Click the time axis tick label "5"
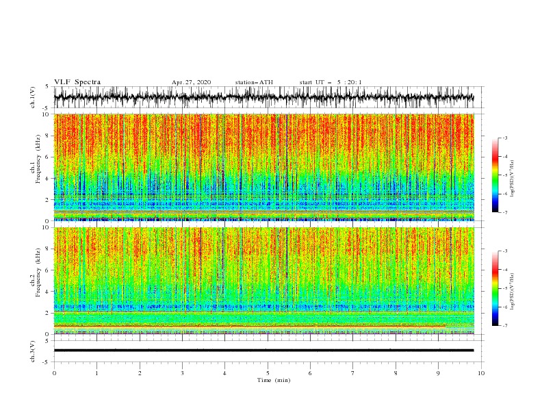 pyautogui.click(x=268, y=373)
